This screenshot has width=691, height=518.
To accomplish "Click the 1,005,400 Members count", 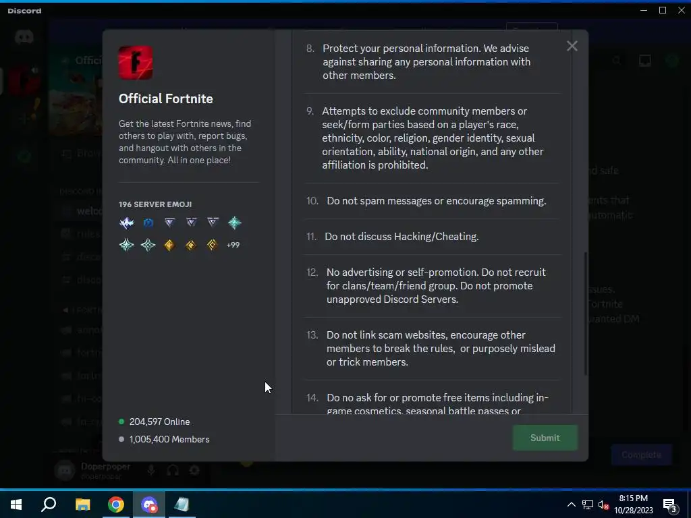I will pos(169,439).
